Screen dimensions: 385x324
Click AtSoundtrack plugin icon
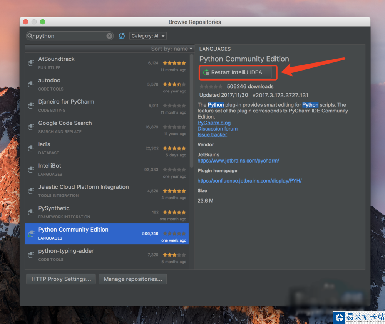(x=31, y=63)
